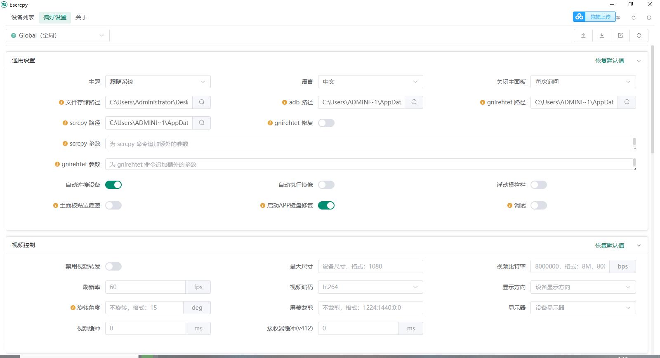Click the refresh icon in the top bar

pos(634,18)
